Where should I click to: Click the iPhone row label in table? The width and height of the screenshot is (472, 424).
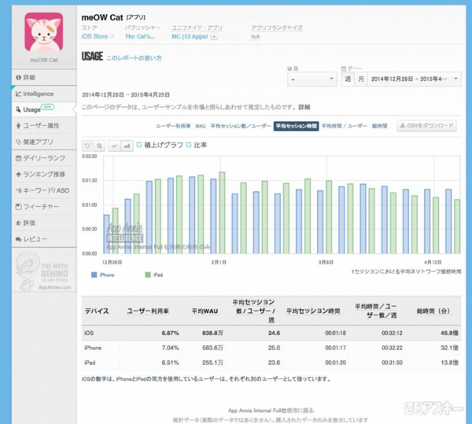pos(93,348)
